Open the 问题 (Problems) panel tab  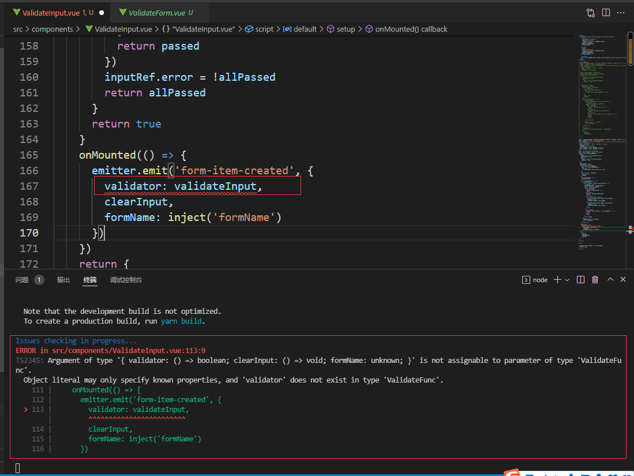pos(22,280)
